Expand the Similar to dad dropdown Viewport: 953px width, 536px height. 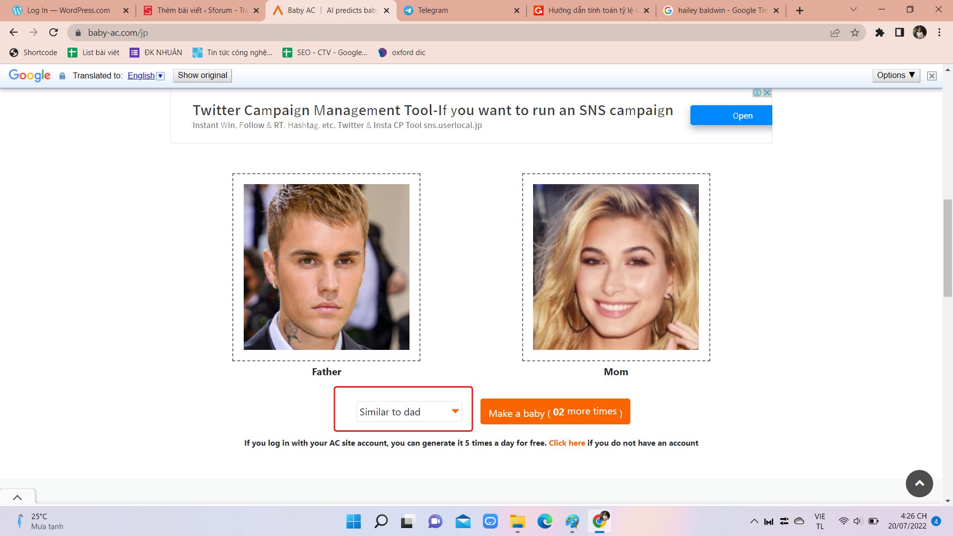409,411
